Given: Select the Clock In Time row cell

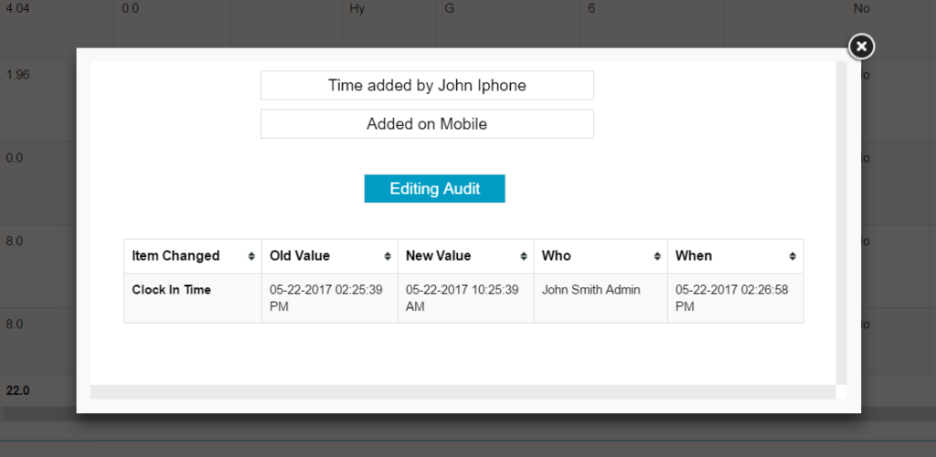Looking at the screenshot, I should [172, 291].
